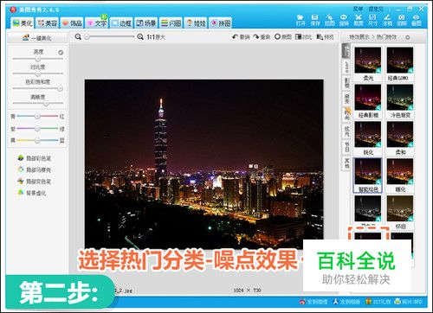Image resolution: width=433 pixels, height=313 pixels.
Task: Click the zoom level slider handle
Action: tap(87, 37)
